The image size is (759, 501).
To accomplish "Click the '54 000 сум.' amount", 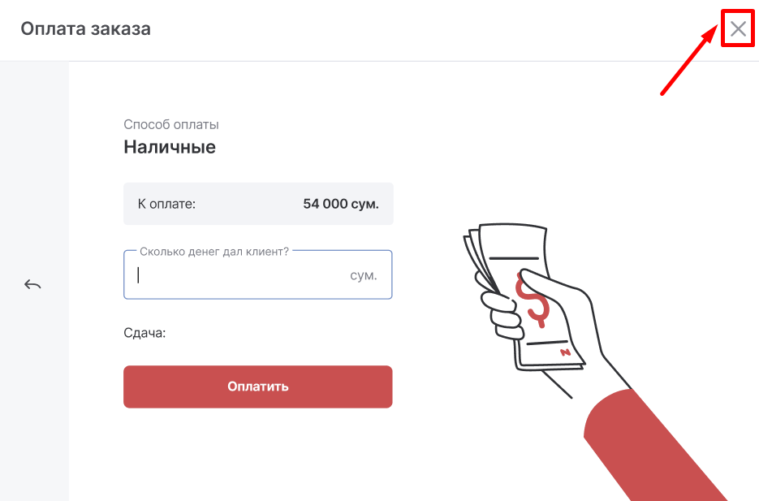I will click(x=341, y=204).
